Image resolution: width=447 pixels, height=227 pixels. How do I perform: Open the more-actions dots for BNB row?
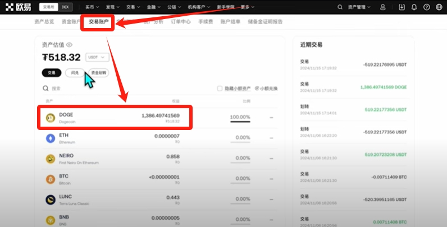pos(271,220)
